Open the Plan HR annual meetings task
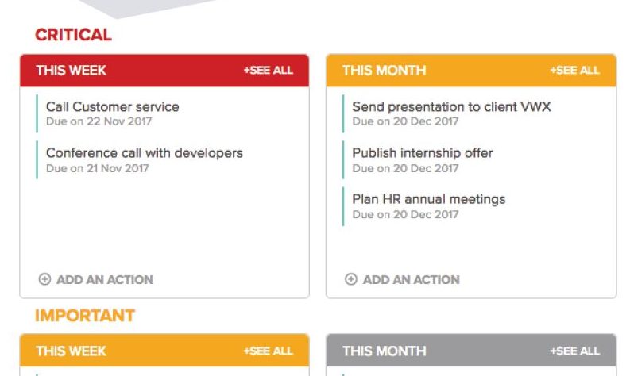 click(x=429, y=199)
